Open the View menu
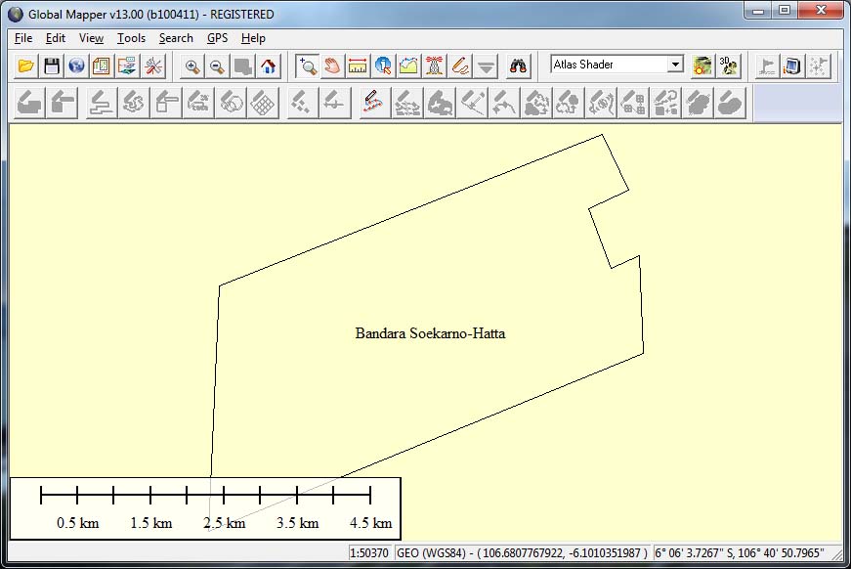The image size is (851, 569). click(91, 38)
